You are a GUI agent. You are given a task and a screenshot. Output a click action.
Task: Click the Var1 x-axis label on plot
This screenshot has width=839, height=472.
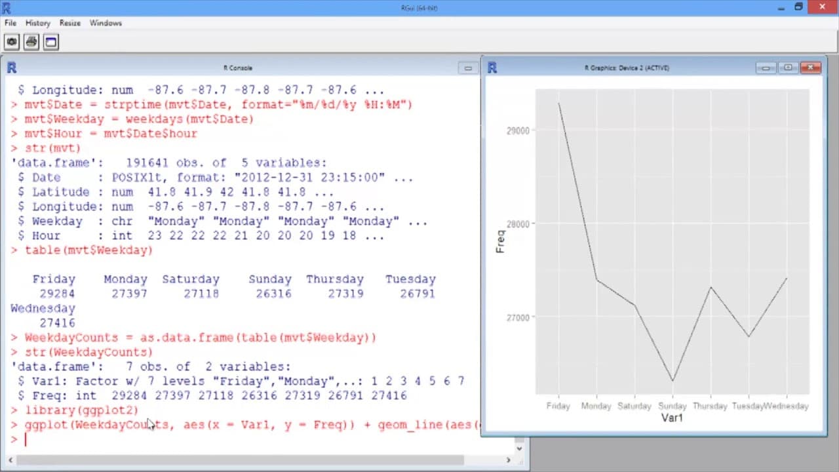[673, 418]
